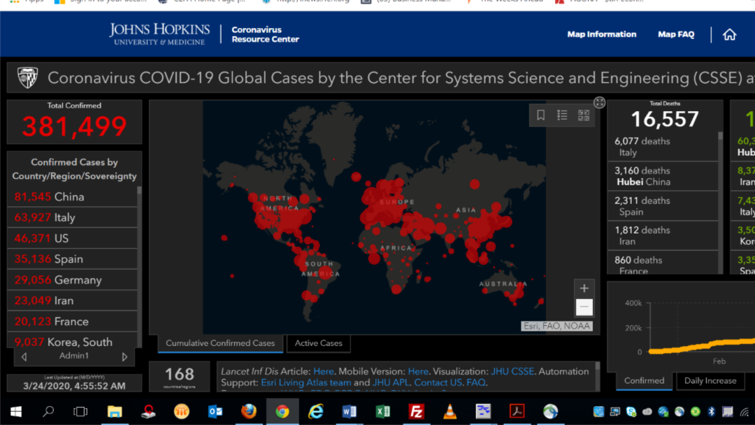Click the bookmark icon on map
The image size is (755, 425).
(540, 115)
